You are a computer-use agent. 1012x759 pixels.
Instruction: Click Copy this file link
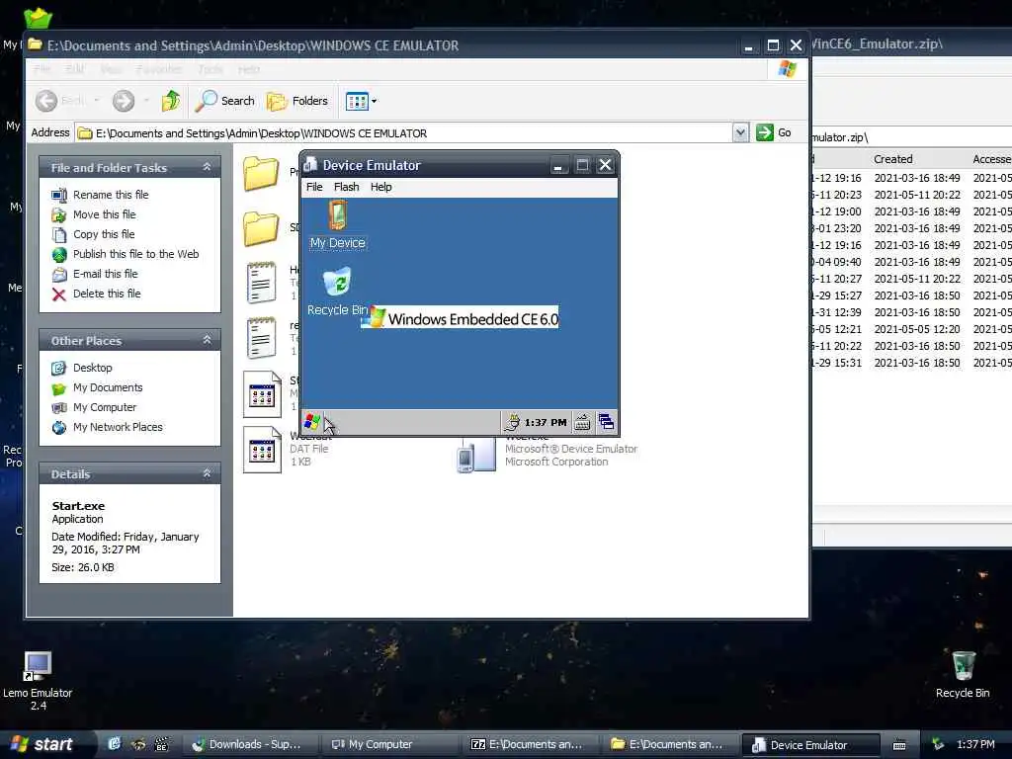pyautogui.click(x=104, y=234)
